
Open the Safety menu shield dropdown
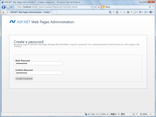(141, 12)
